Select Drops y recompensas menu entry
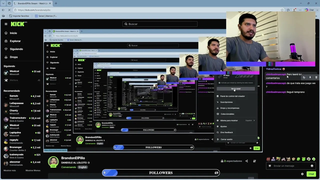Screen dimensions: 320x180 click(x=228, y=108)
